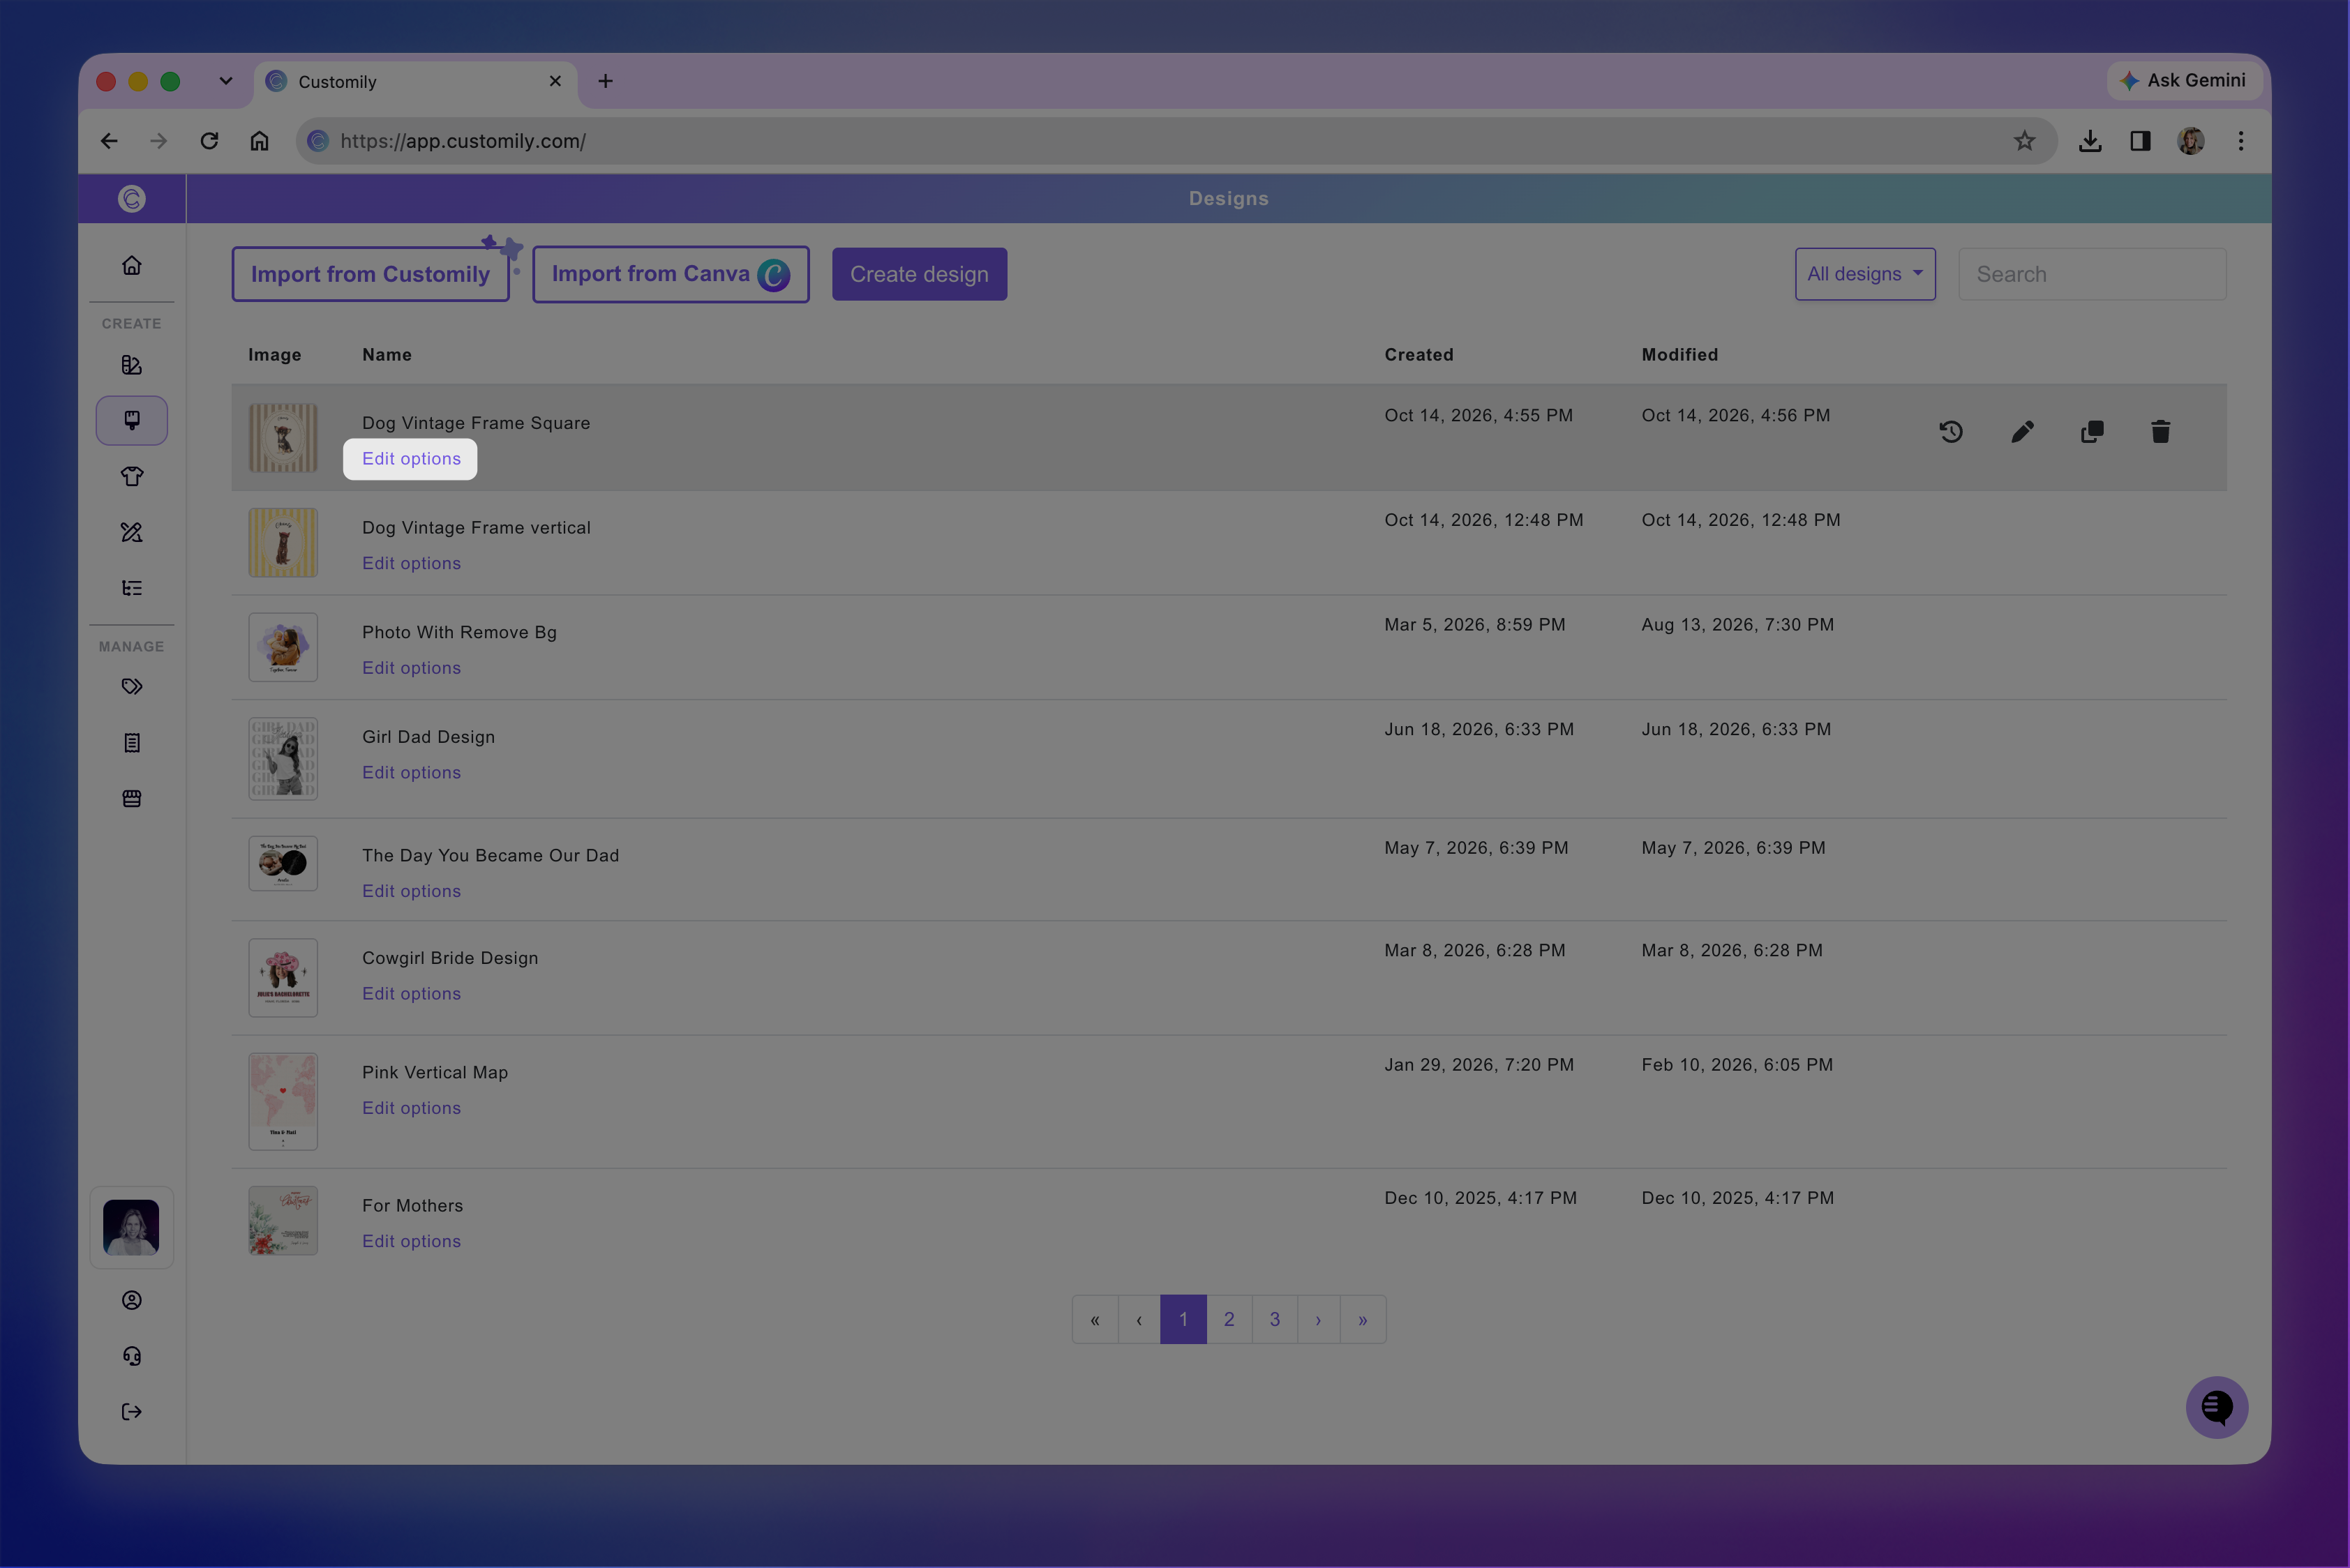Viewport: 2350px width, 1568px height.
Task: Click Edit options under Girl Dad Design
Action: (411, 772)
